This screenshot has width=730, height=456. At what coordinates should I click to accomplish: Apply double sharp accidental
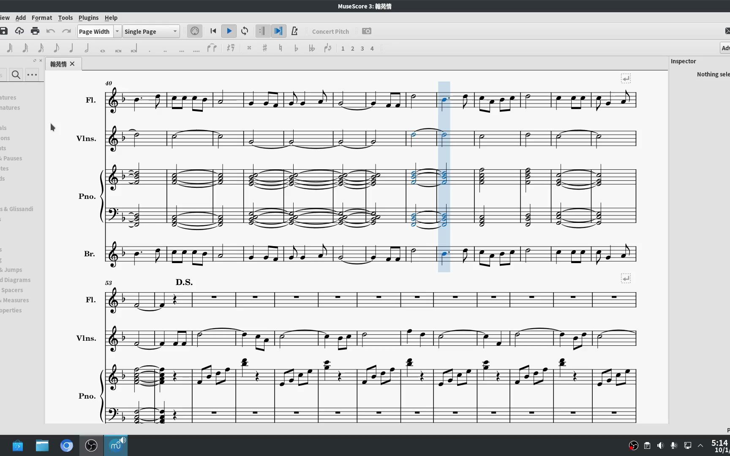click(x=249, y=48)
